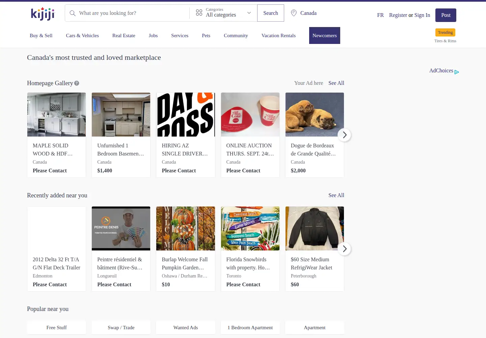
Task: Open the Online Auction Coke listing
Action: pos(250,135)
